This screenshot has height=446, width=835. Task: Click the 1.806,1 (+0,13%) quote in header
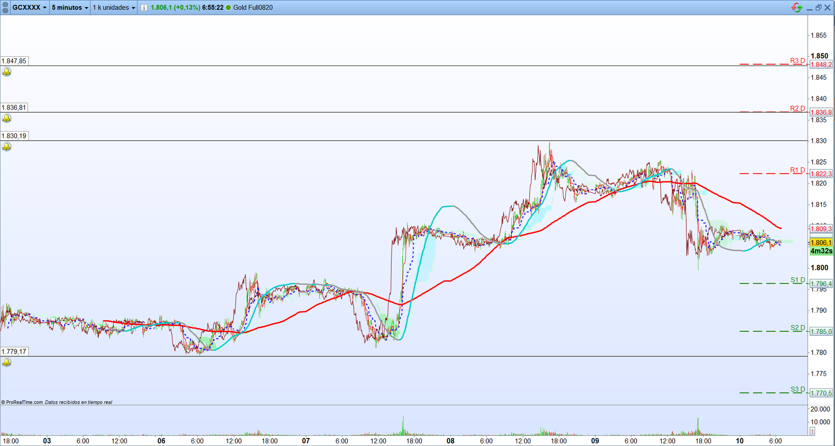click(x=175, y=8)
